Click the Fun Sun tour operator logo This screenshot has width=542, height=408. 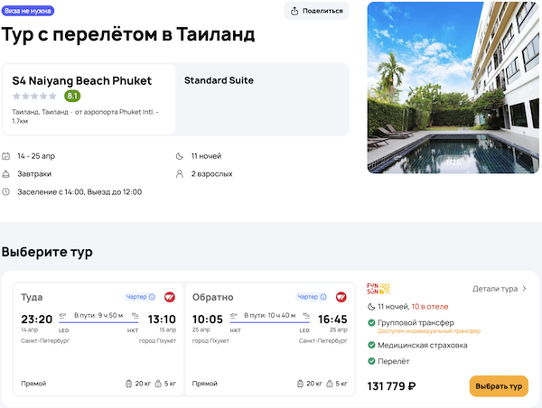[x=378, y=289]
